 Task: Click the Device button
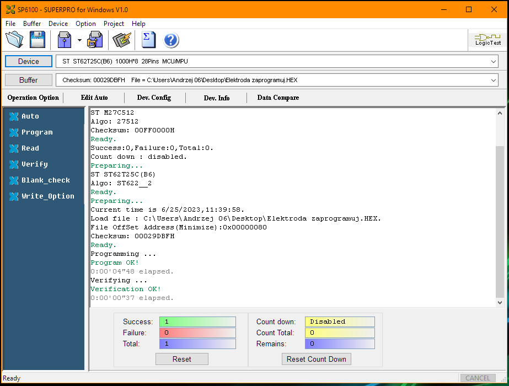pyautogui.click(x=29, y=61)
